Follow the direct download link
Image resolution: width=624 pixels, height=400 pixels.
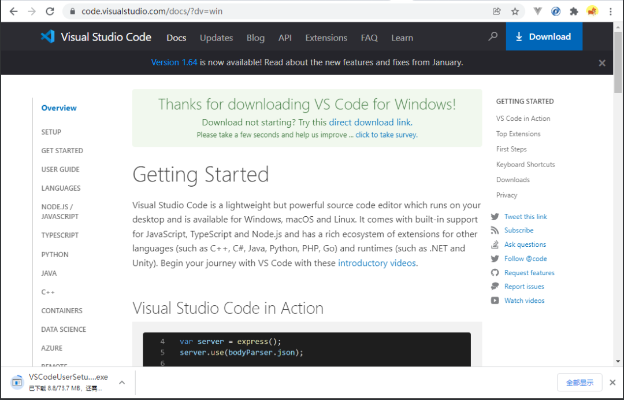pos(370,122)
